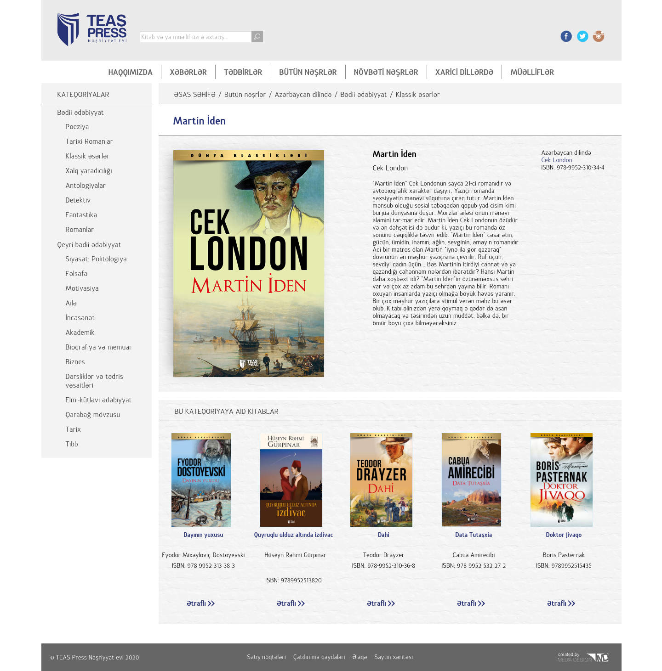Click the Dayının yuxusu title link

tap(203, 535)
